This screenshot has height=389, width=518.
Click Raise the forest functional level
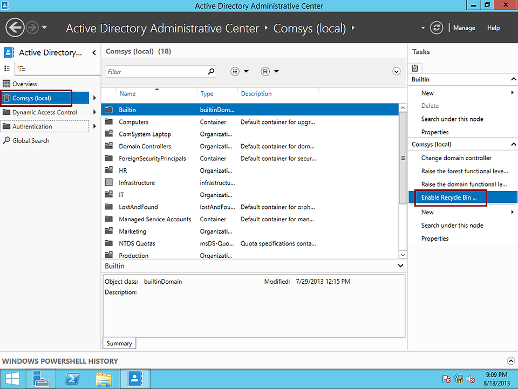(465, 171)
